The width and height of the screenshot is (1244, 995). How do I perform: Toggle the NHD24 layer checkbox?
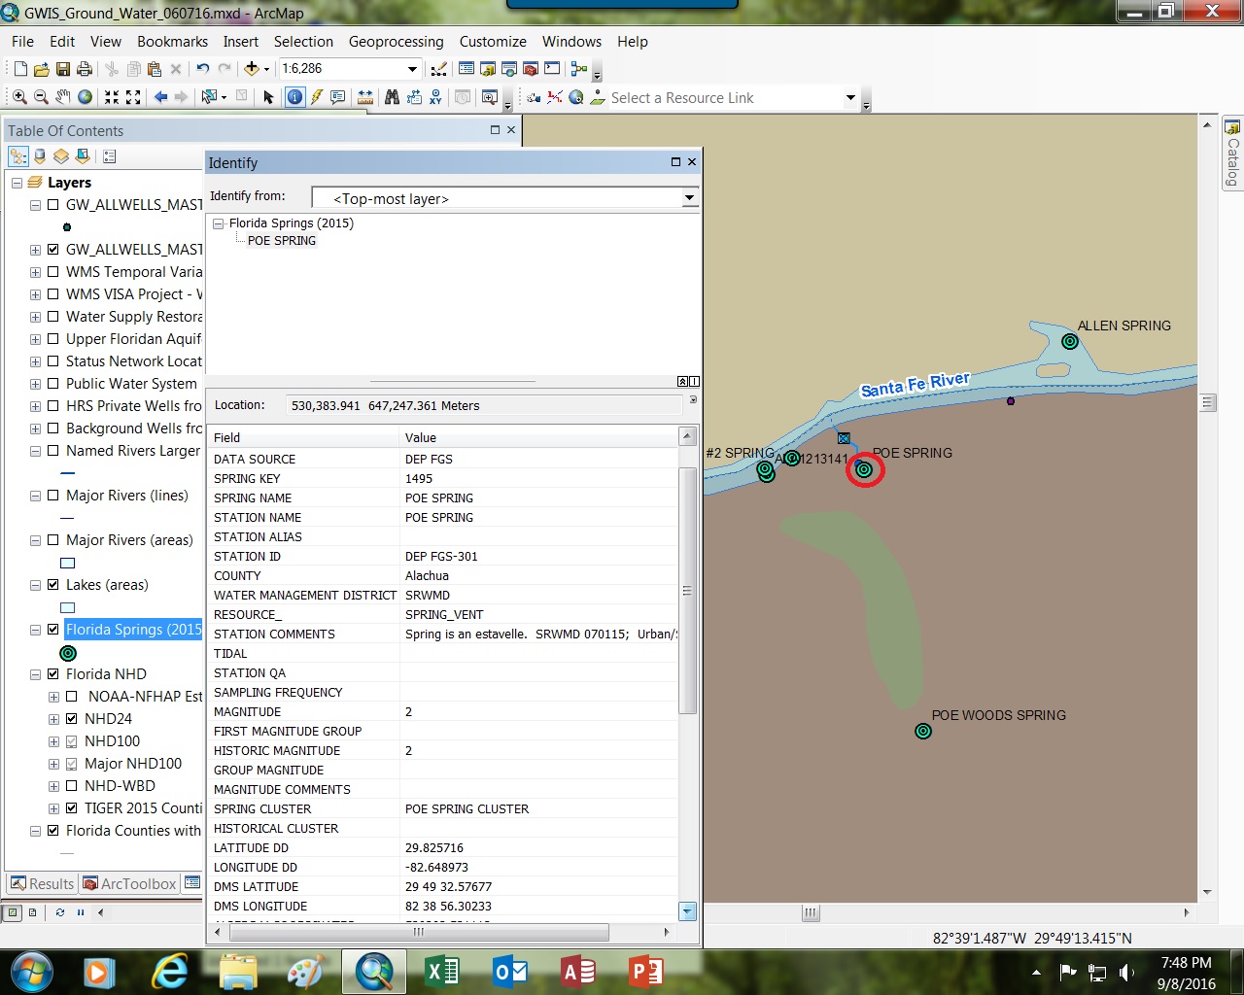point(72,719)
